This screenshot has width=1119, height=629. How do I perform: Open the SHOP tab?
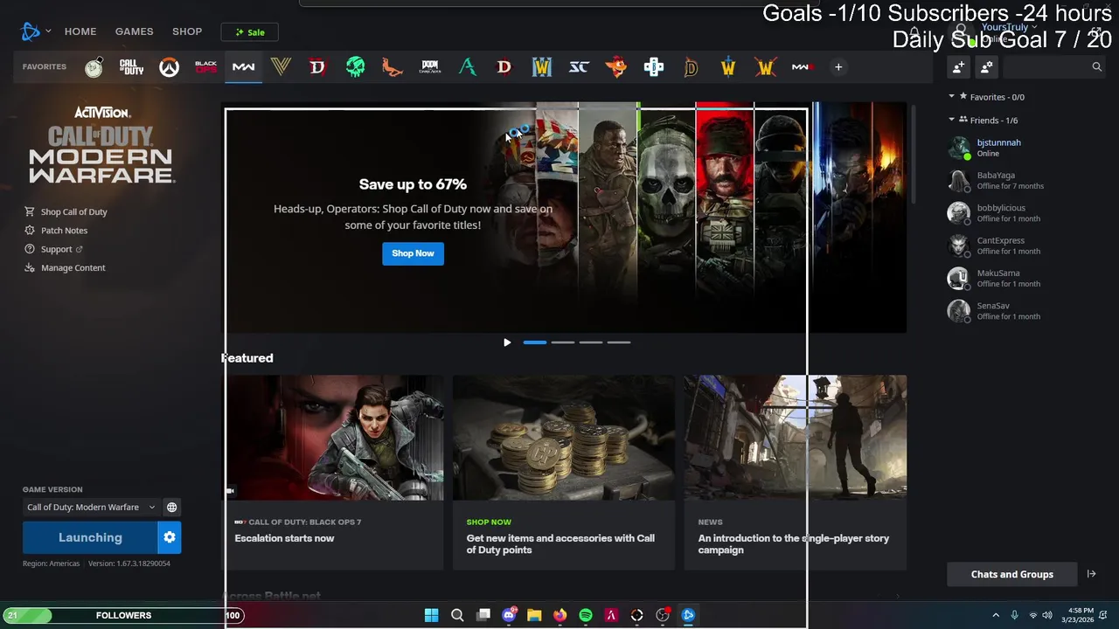(x=187, y=31)
